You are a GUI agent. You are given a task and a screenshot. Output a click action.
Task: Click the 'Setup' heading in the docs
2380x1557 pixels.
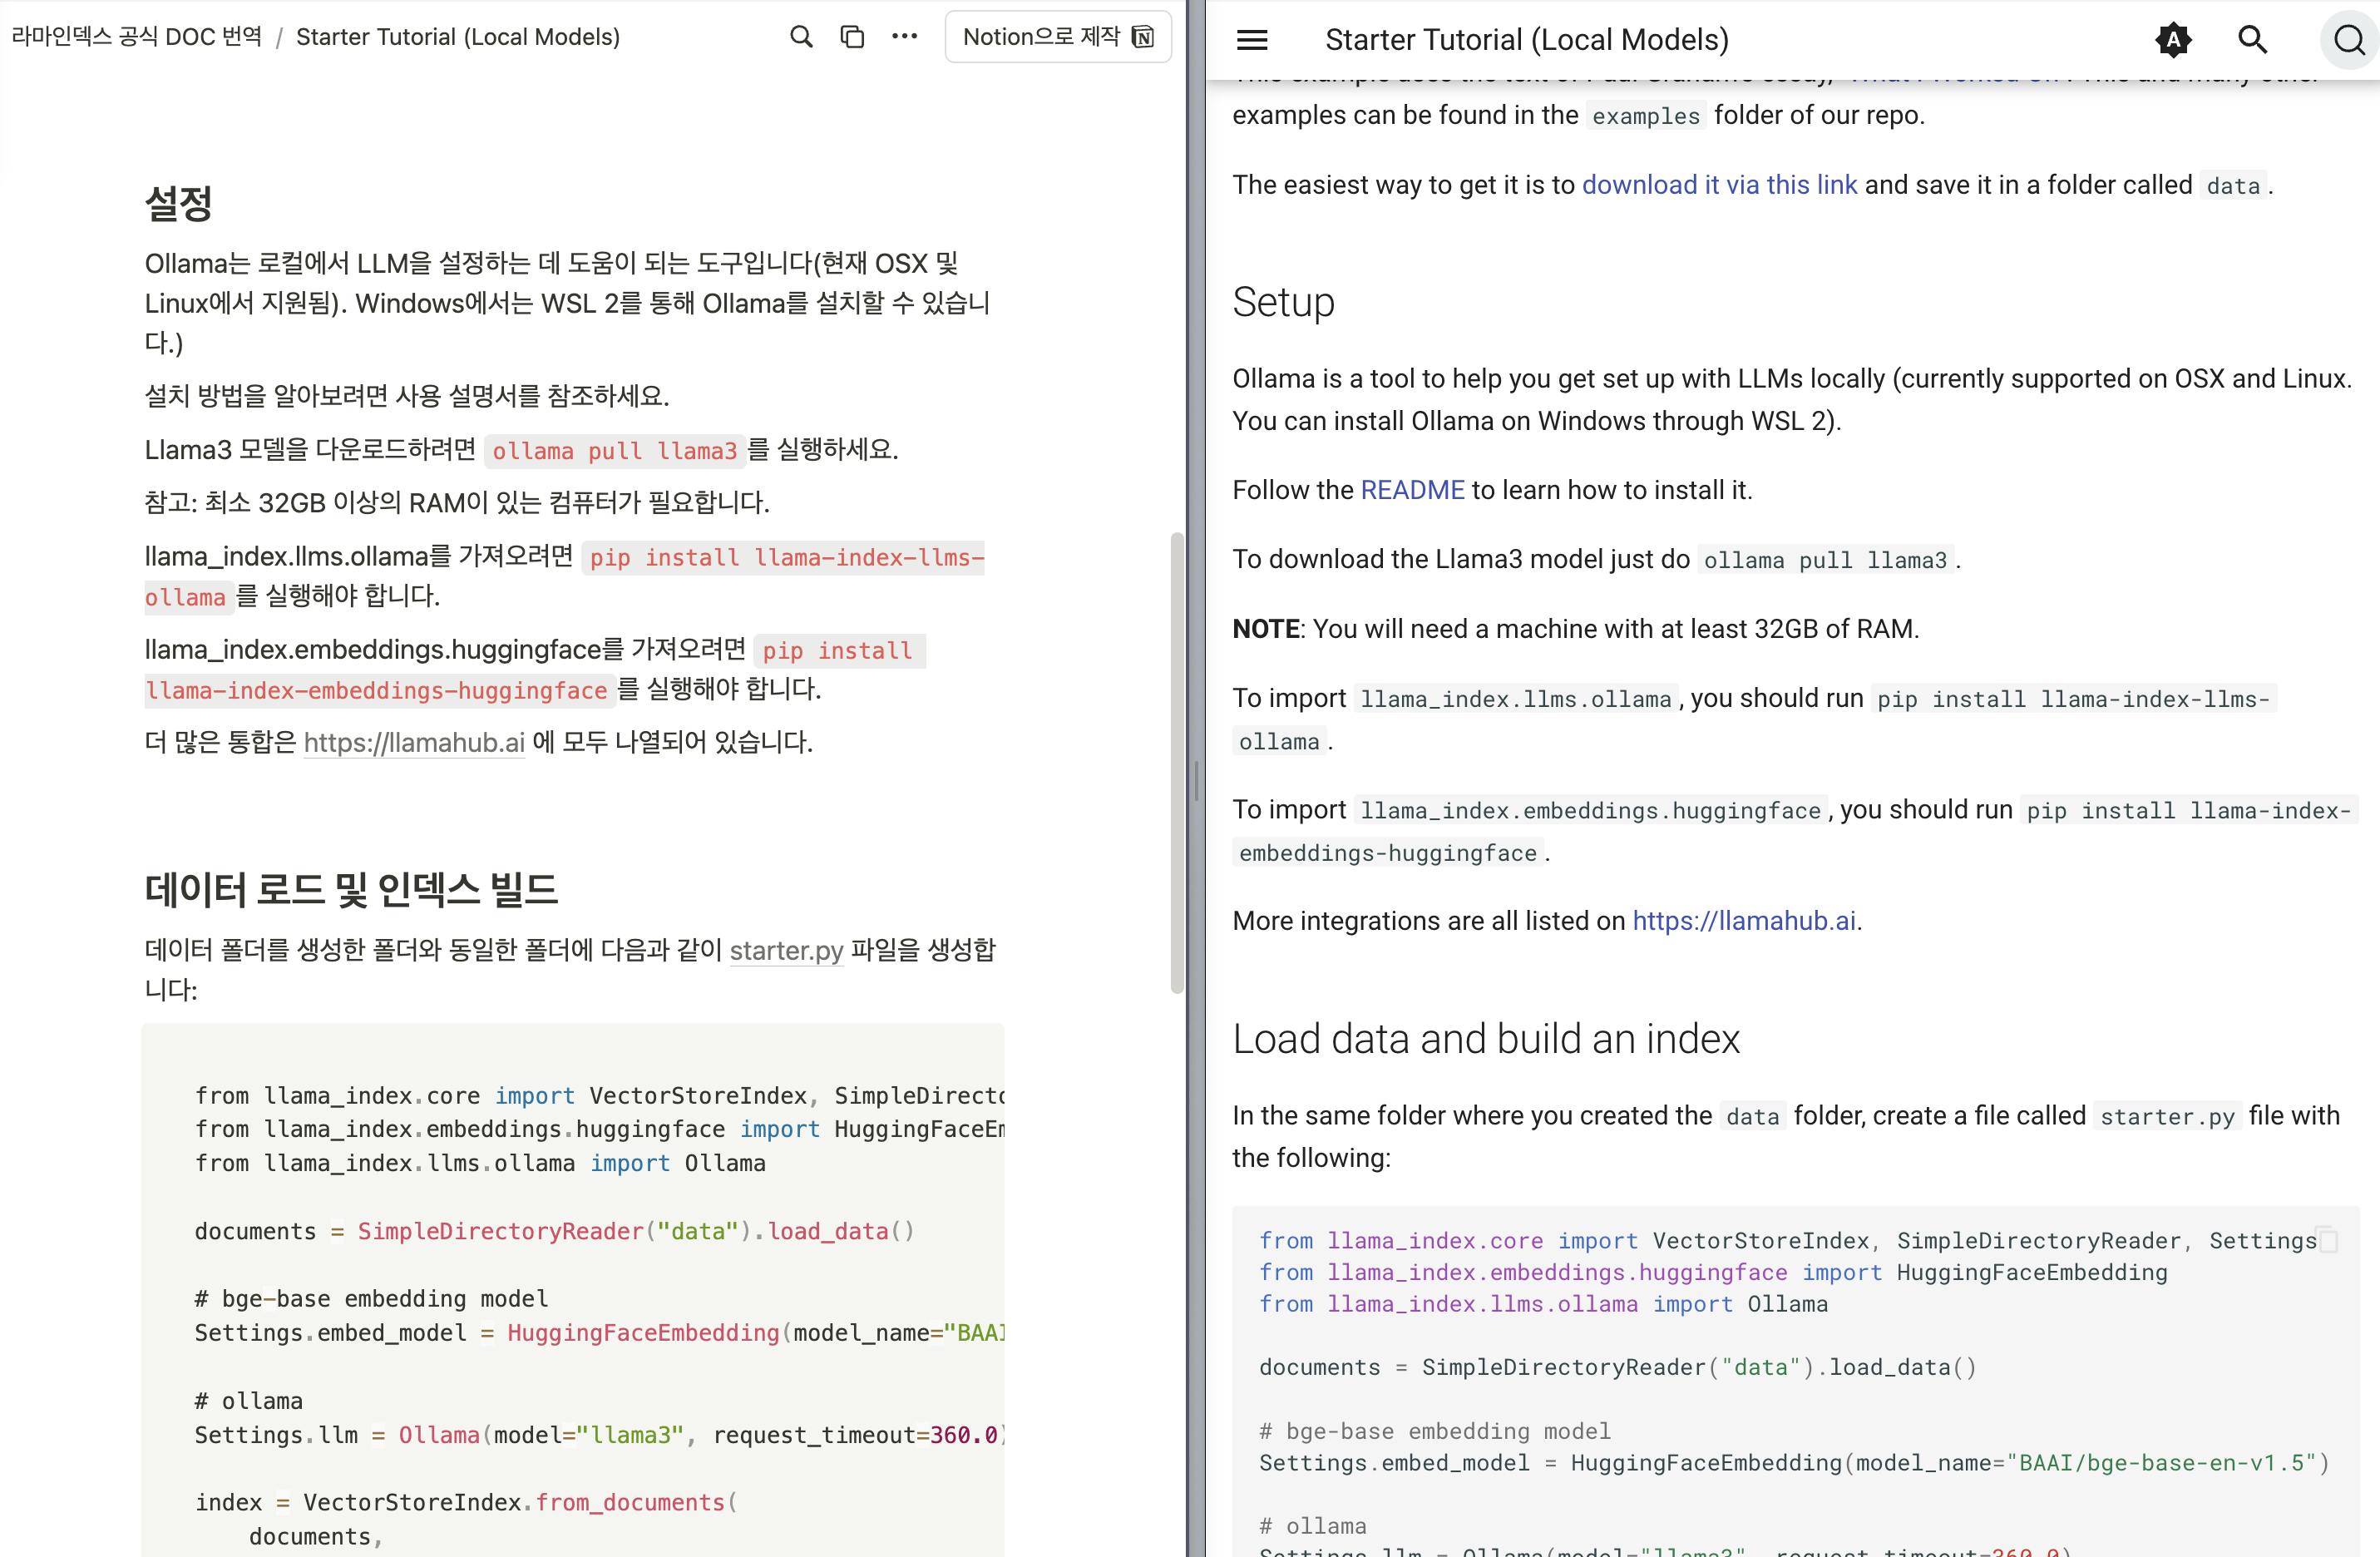coord(1283,302)
